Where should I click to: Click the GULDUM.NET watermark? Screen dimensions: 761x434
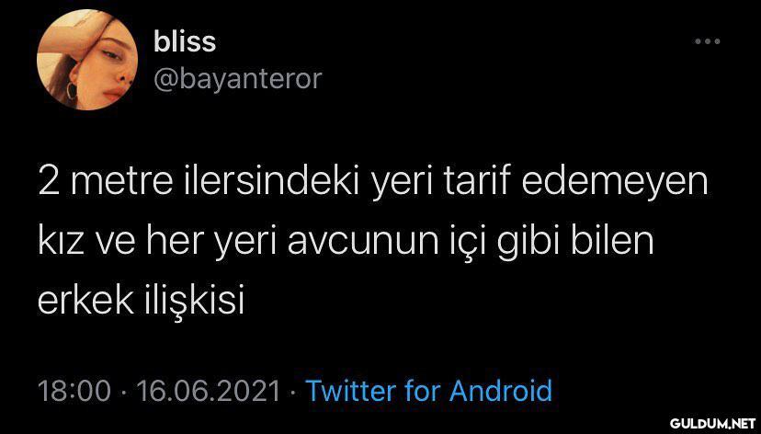click(x=713, y=421)
